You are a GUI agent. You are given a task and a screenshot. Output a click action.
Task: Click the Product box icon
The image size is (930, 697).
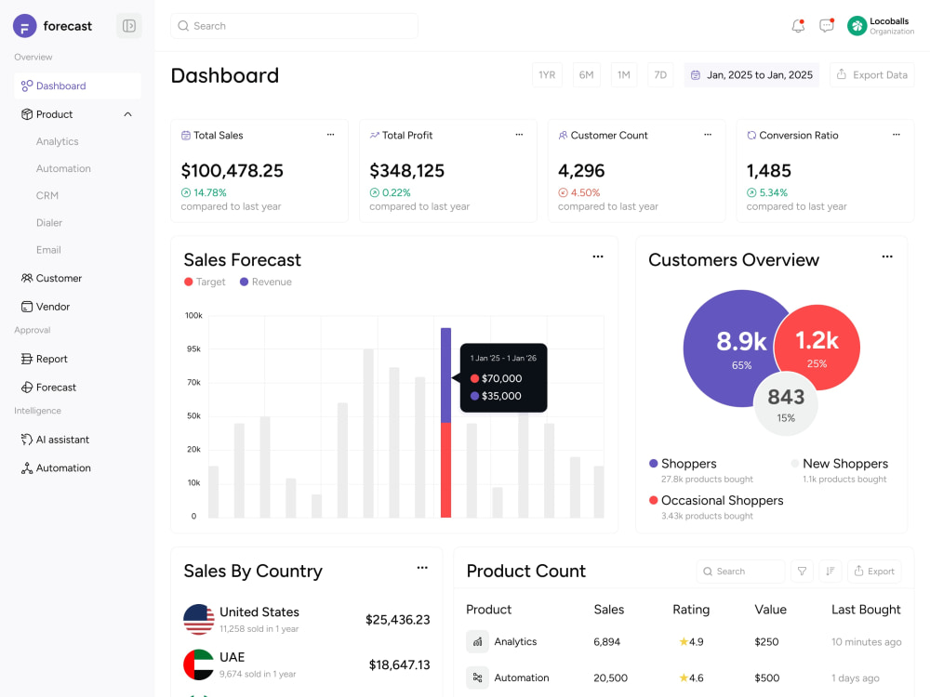[x=27, y=114]
